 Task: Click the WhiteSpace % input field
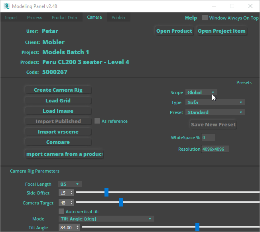coord(208,138)
